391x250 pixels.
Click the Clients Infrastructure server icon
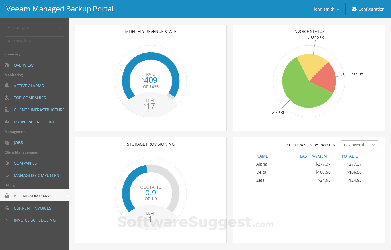coord(7,110)
